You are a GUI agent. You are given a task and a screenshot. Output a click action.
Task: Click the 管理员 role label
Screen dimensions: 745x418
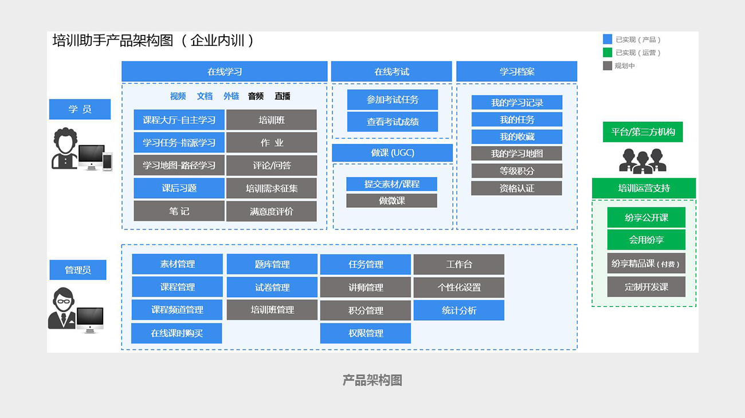[x=78, y=270]
